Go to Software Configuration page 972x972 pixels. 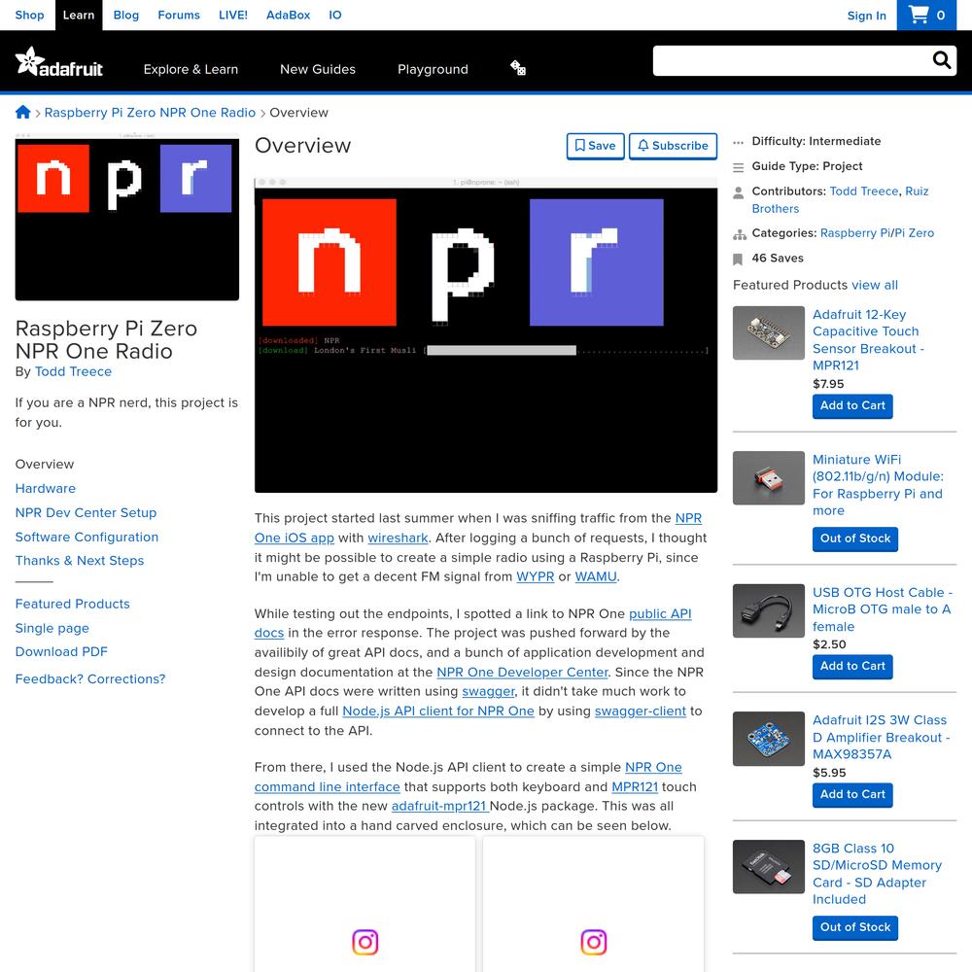[x=87, y=537]
